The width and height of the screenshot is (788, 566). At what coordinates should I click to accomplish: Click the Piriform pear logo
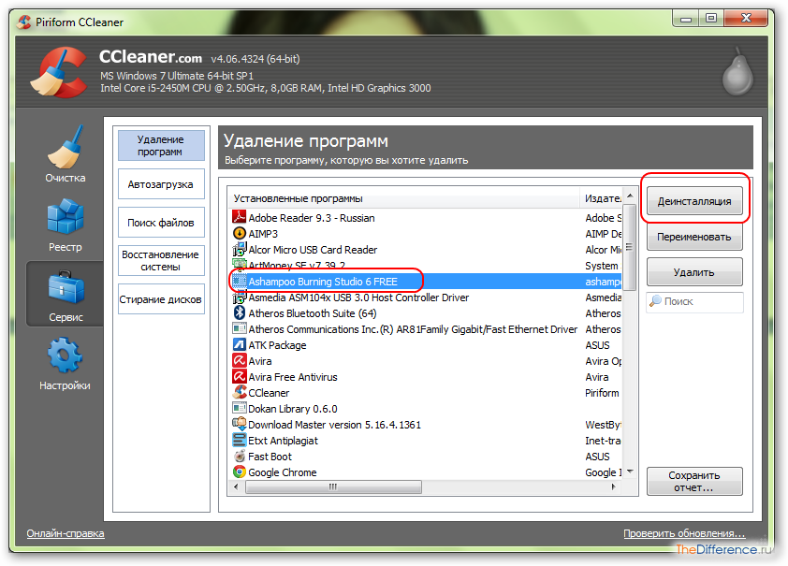pos(737,73)
